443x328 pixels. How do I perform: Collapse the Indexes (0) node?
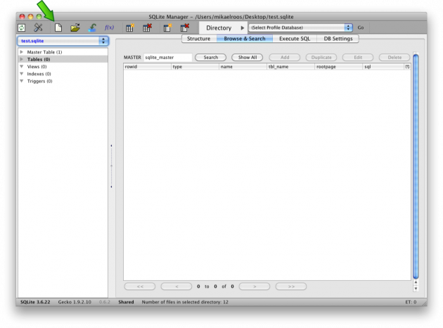pos(22,74)
